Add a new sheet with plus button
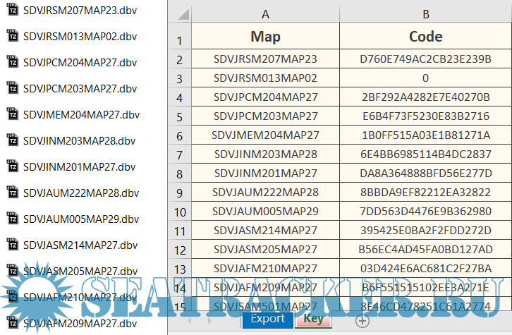512x335 pixels. pyautogui.click(x=362, y=320)
